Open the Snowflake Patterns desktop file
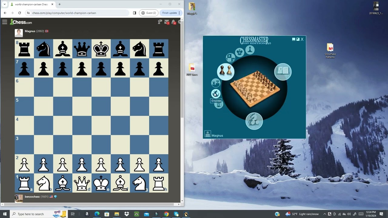The image size is (388, 218). coord(330,51)
